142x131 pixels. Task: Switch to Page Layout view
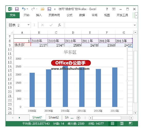pyautogui.click(x=122, y=124)
